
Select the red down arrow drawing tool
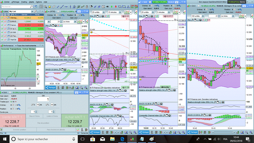[116, 7]
